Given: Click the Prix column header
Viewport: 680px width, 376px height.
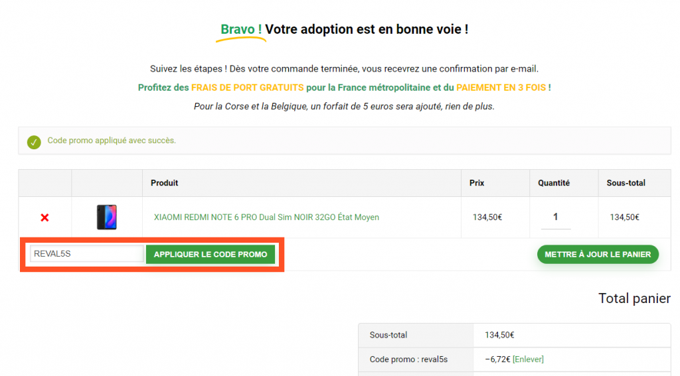Looking at the screenshot, I should point(477,183).
